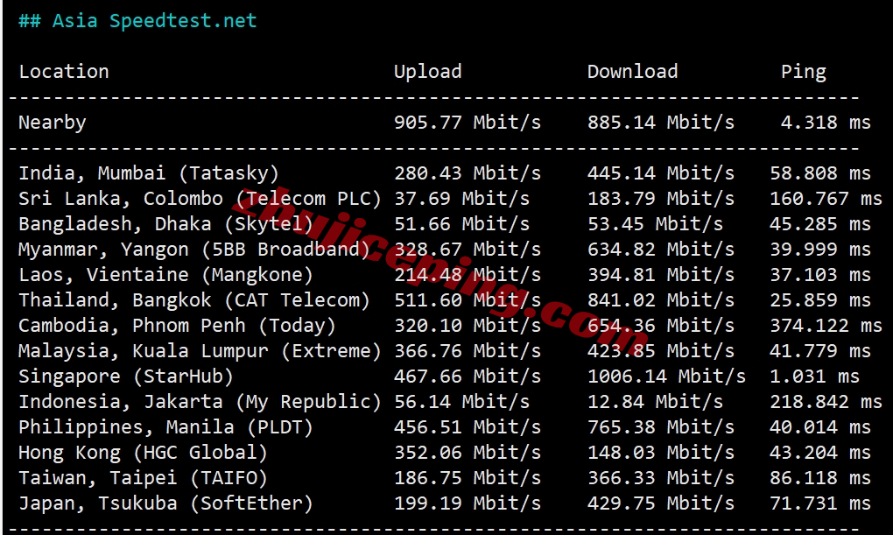Screen dimensions: 893x535
Task: Click the 'Upload' column header
Action: [428, 72]
